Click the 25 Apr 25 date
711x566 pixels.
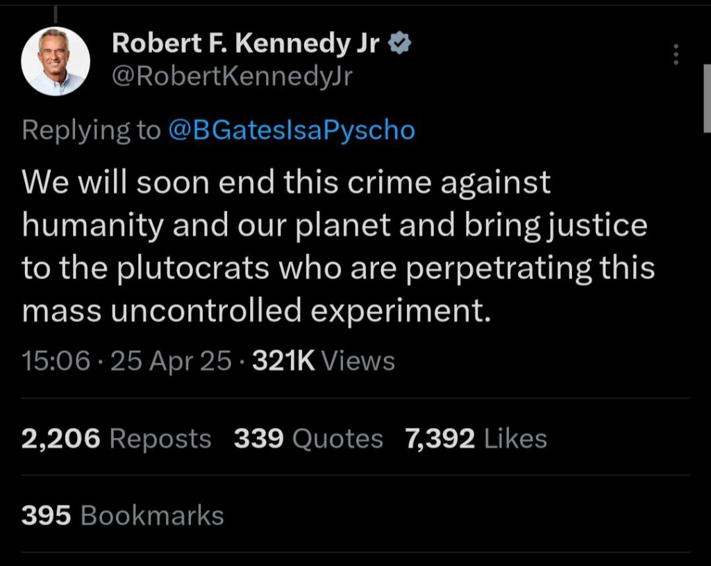pyautogui.click(x=170, y=360)
